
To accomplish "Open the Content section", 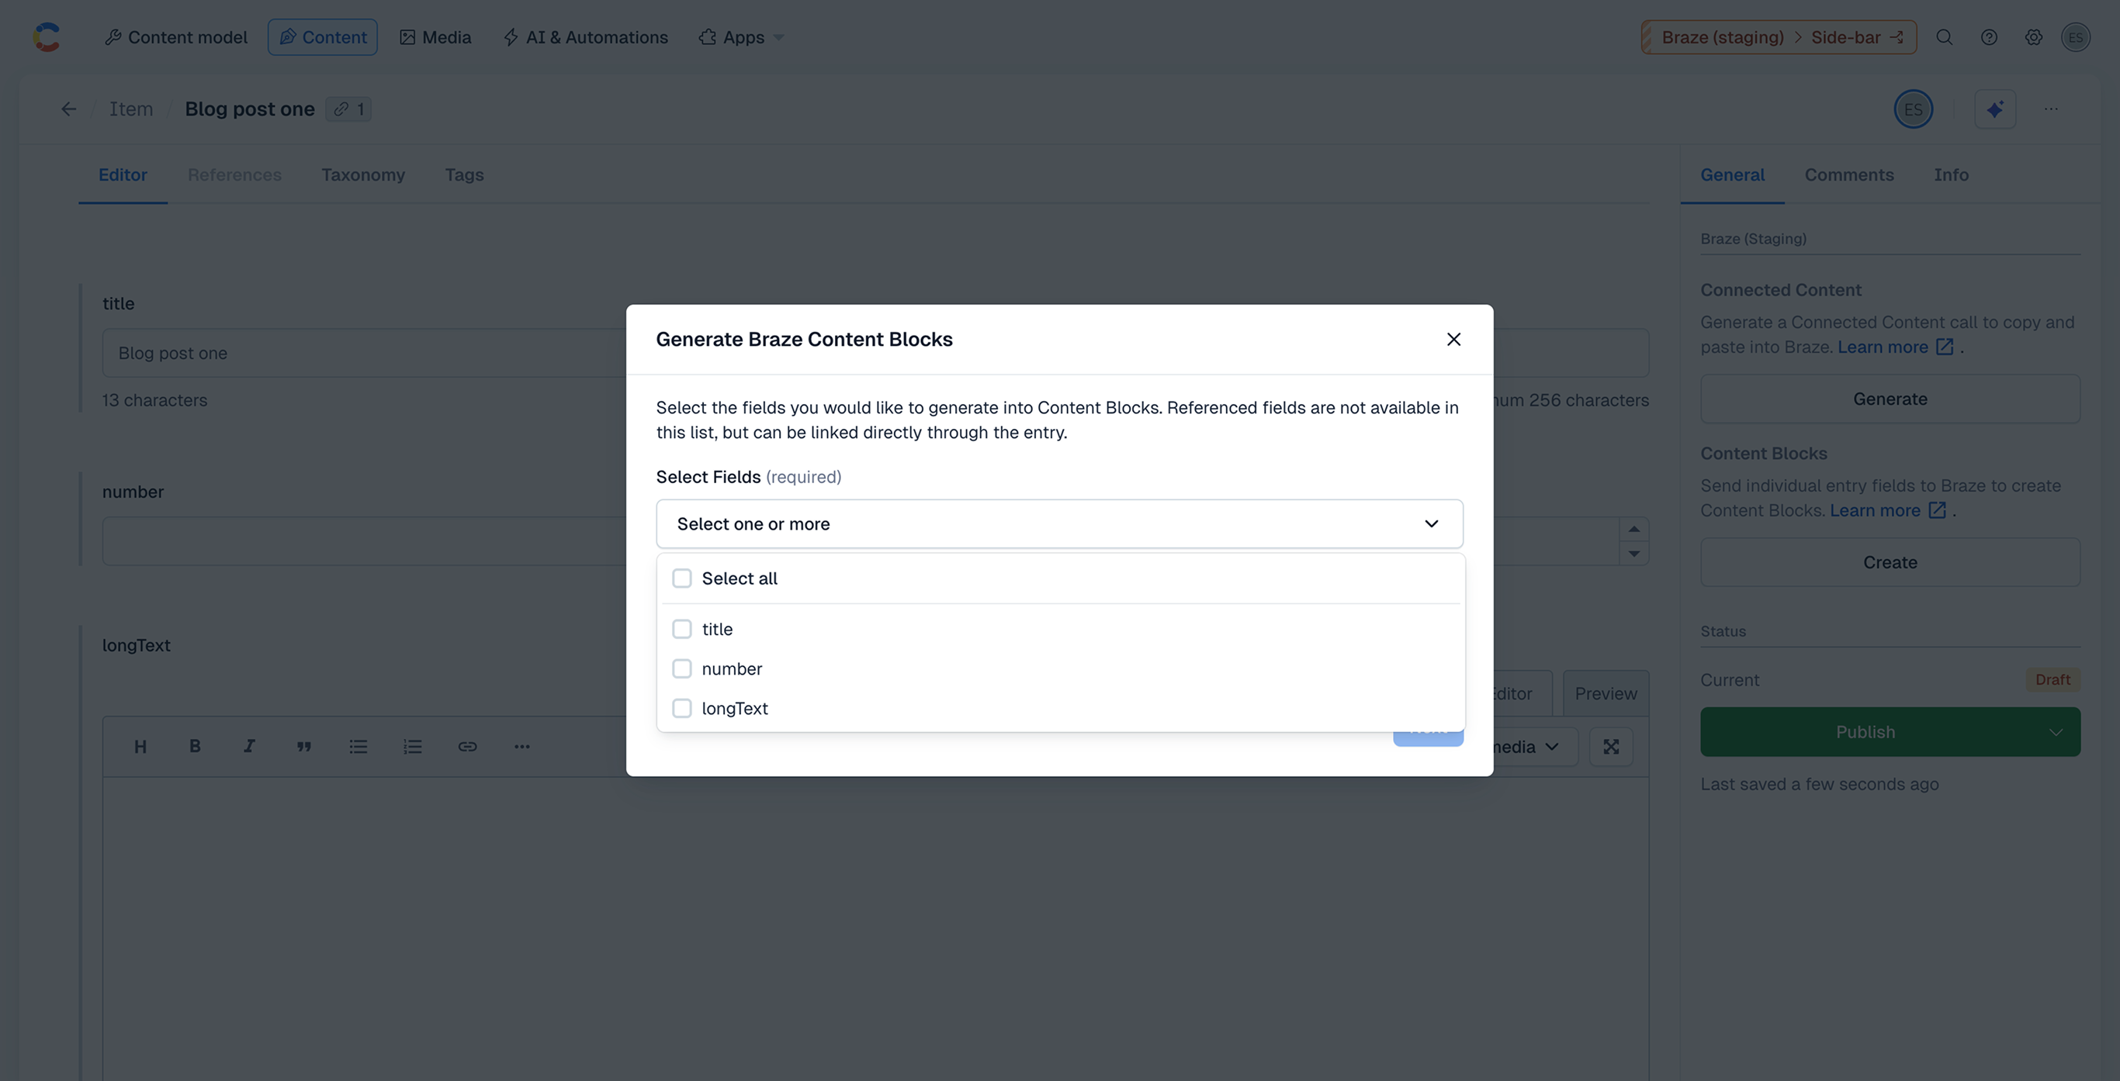I will coord(323,37).
